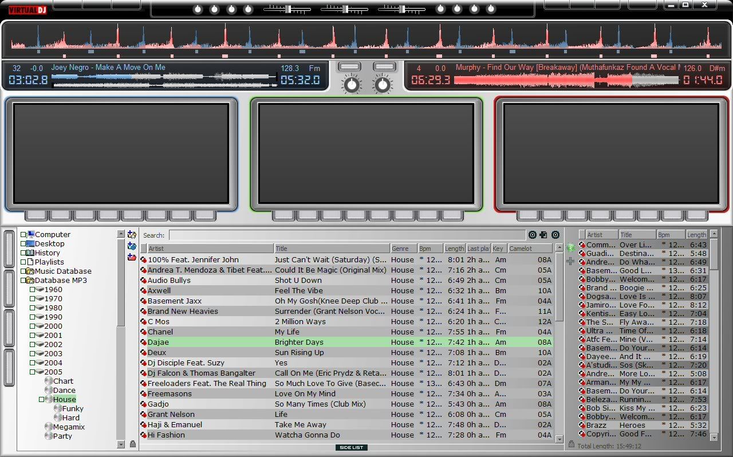This screenshot has width=733, height=457.
Task: Click the add filter folder icon
Action: pos(132,246)
